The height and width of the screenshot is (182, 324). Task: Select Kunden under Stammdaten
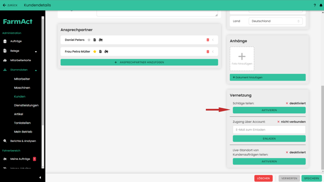click(x=20, y=96)
